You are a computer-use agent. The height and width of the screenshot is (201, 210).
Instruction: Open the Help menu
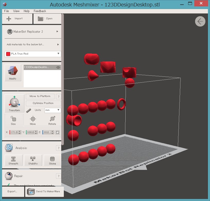point(27,11)
